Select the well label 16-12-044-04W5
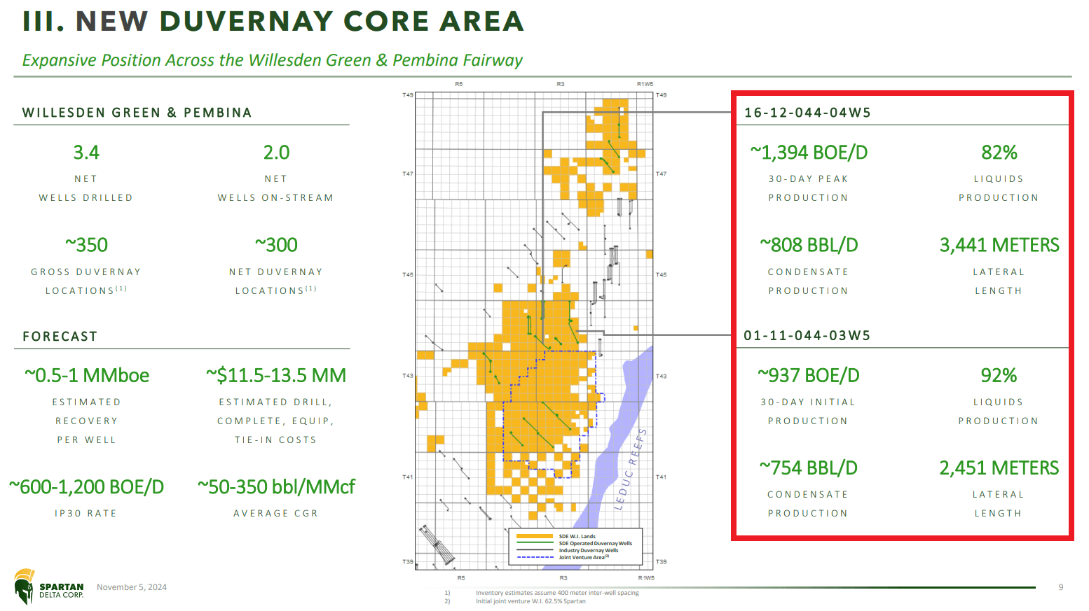Viewport: 1089px width, 611px height. [807, 112]
